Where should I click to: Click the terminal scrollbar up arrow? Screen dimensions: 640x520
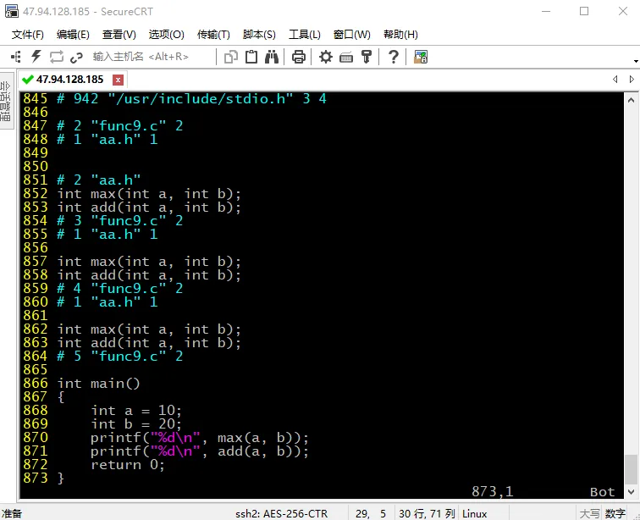pyautogui.click(x=631, y=100)
